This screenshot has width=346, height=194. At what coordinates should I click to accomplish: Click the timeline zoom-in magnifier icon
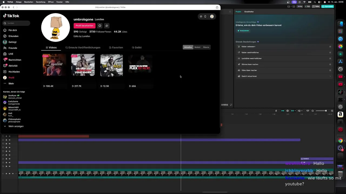tap(332, 111)
